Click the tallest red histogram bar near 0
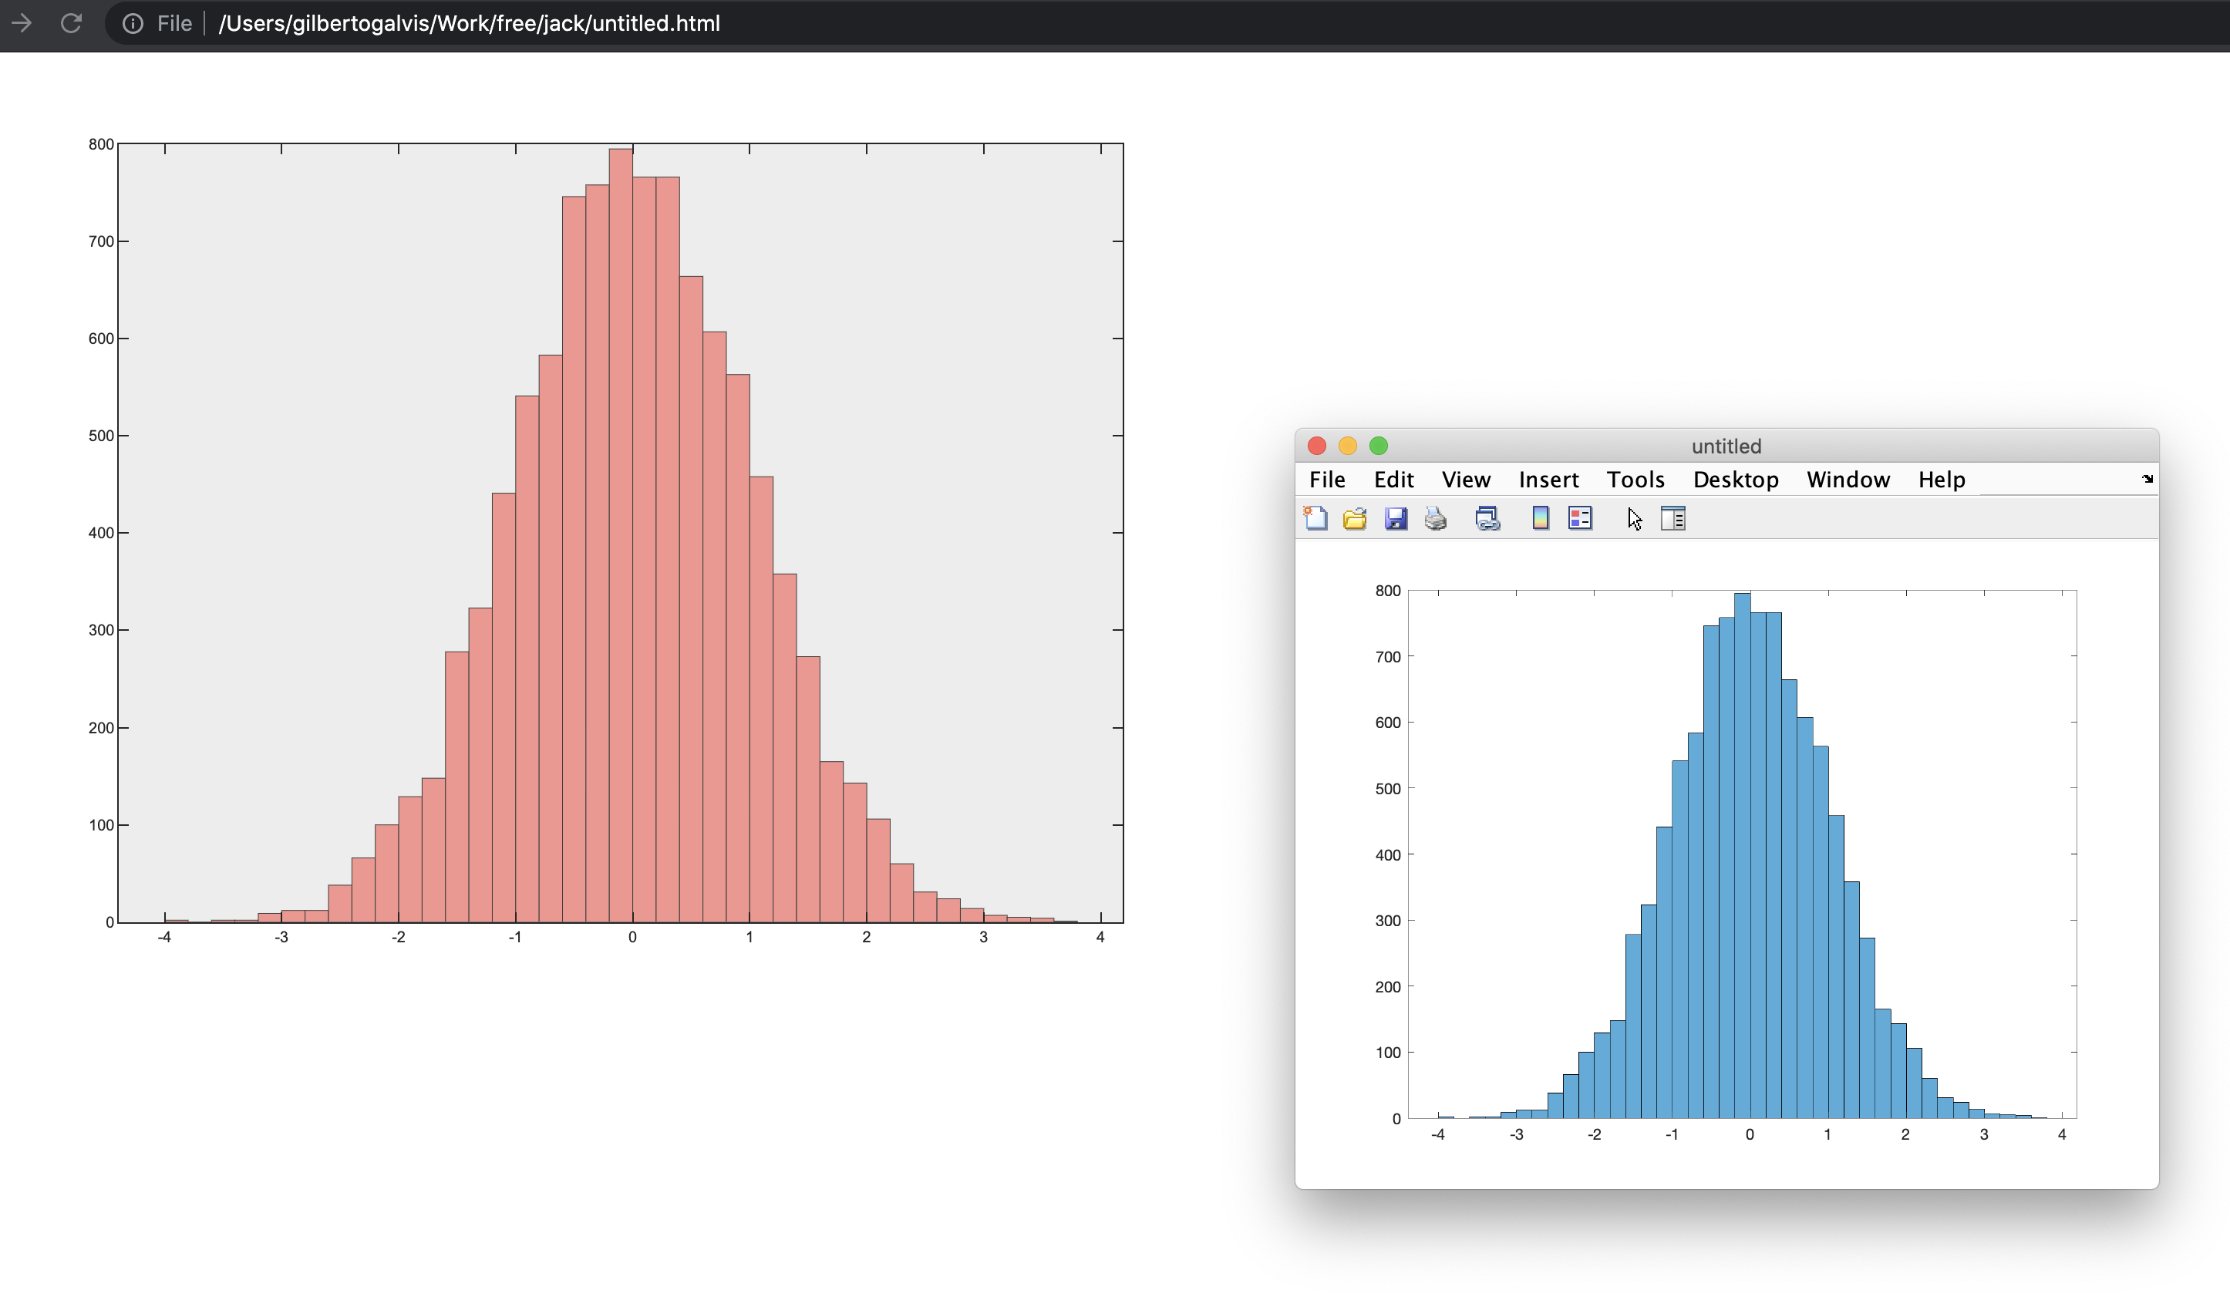The image size is (2230, 1314). pyautogui.click(x=621, y=535)
